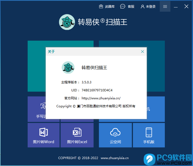Click the 客服 support label
This screenshot has width=193, height=166.
click(131, 7)
